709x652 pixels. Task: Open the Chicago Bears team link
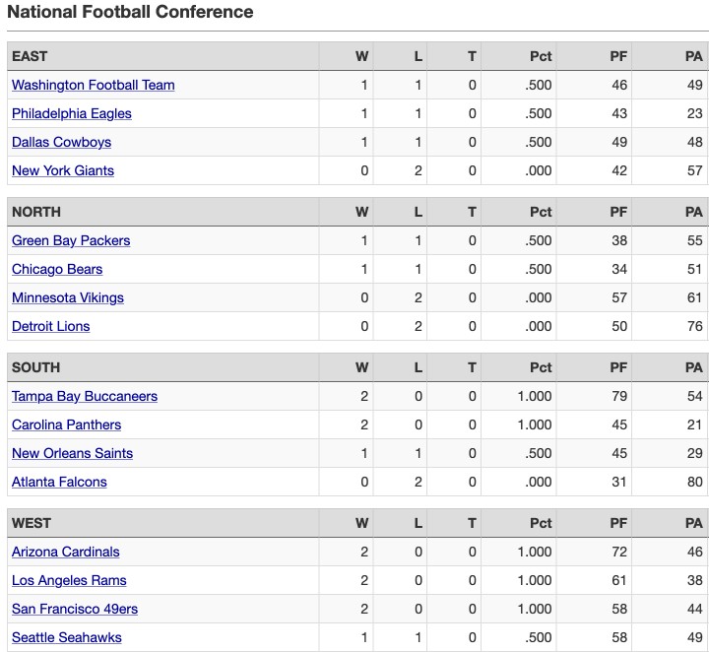57,269
